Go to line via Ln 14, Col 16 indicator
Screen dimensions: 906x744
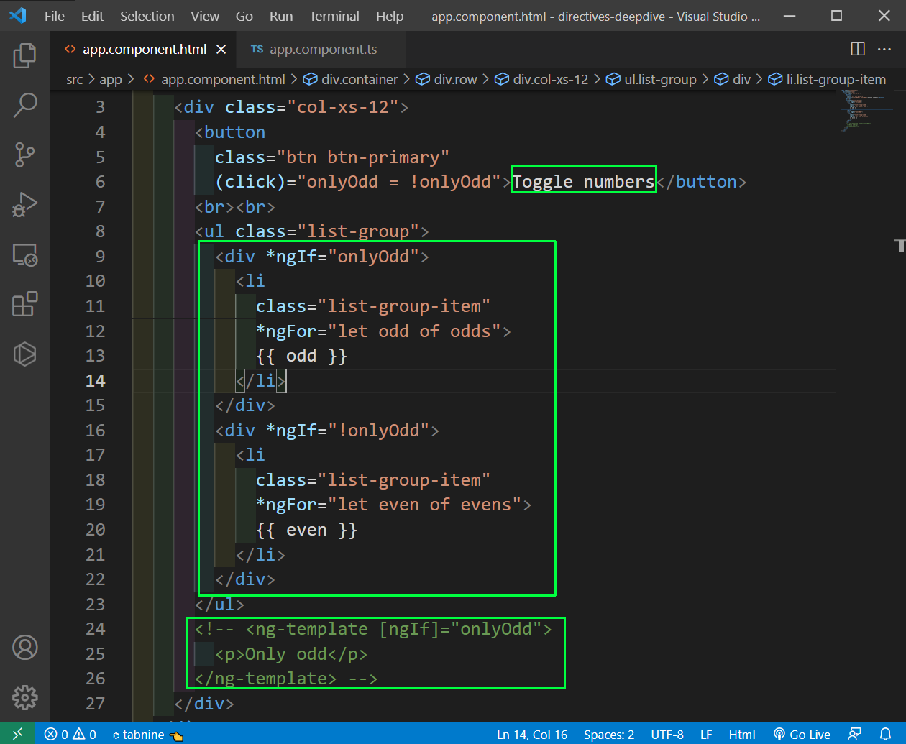click(532, 735)
